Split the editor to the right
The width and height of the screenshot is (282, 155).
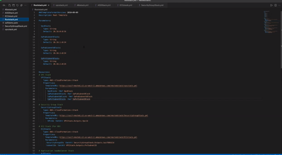275,5
